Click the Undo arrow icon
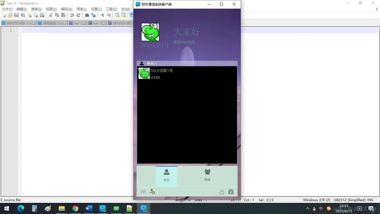The width and height of the screenshot is (380, 214). point(72,15)
